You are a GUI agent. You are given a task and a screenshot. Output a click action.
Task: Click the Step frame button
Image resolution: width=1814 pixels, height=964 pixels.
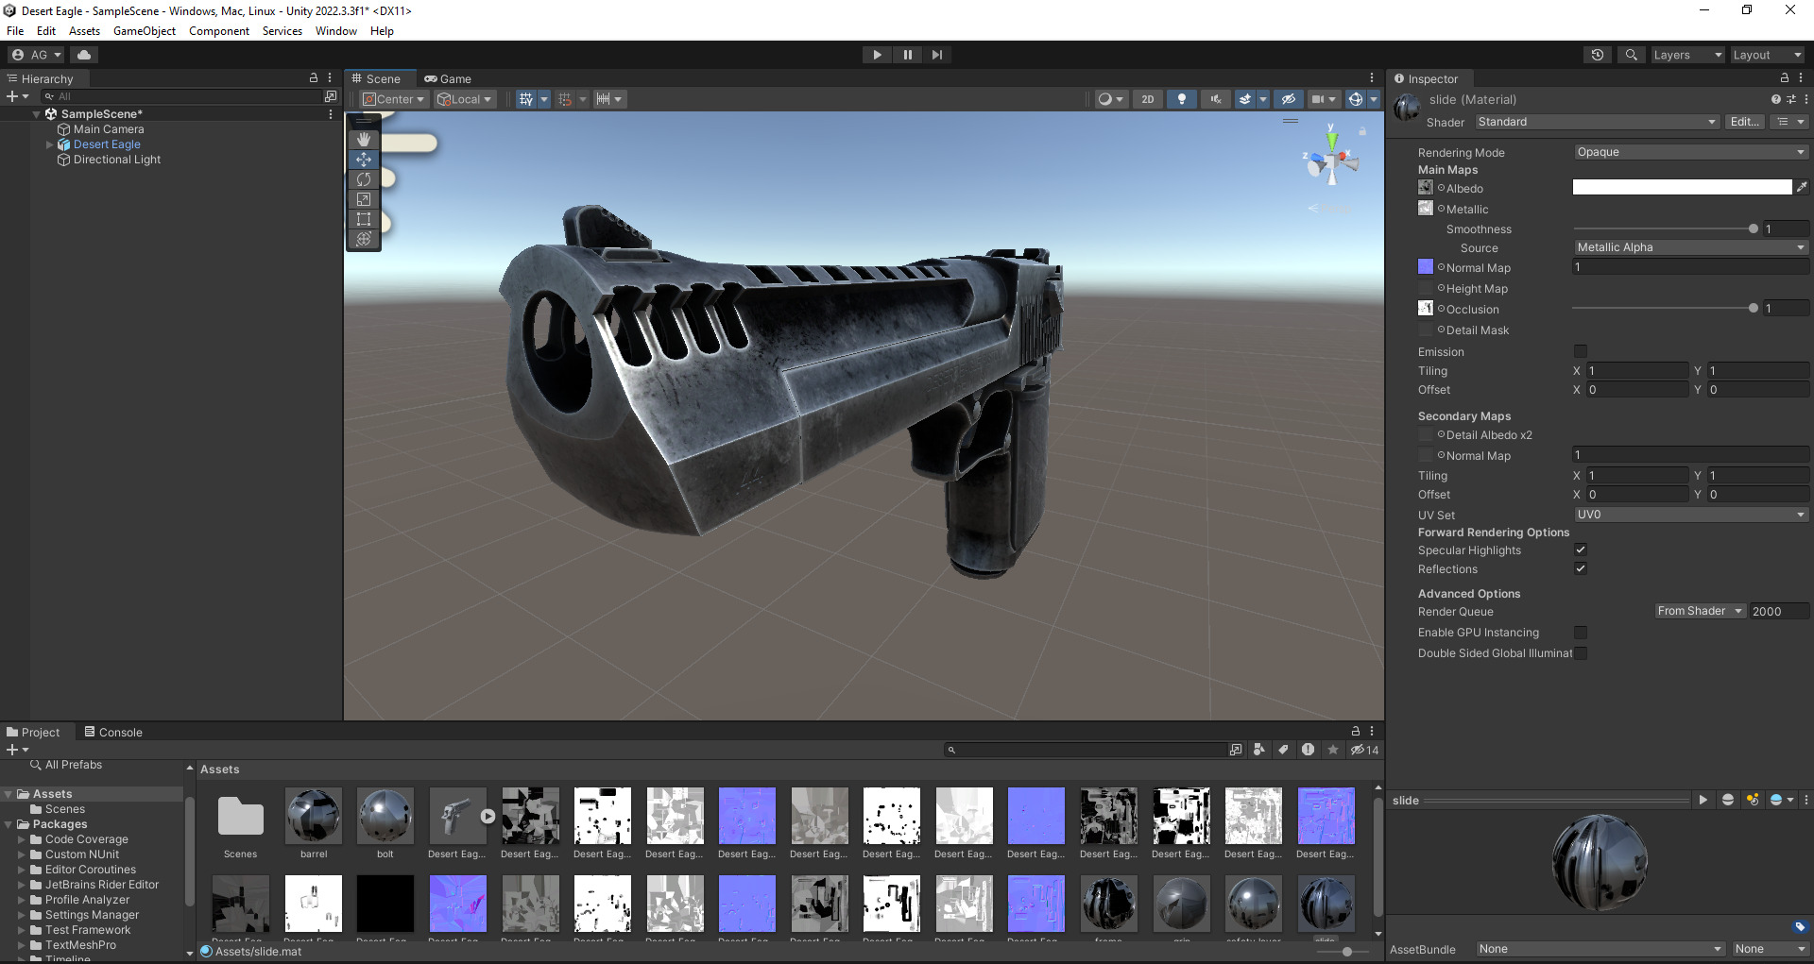936,55
